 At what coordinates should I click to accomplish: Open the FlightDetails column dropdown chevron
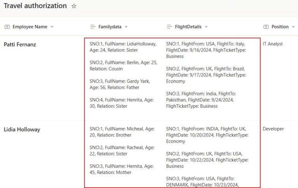pos(206,27)
